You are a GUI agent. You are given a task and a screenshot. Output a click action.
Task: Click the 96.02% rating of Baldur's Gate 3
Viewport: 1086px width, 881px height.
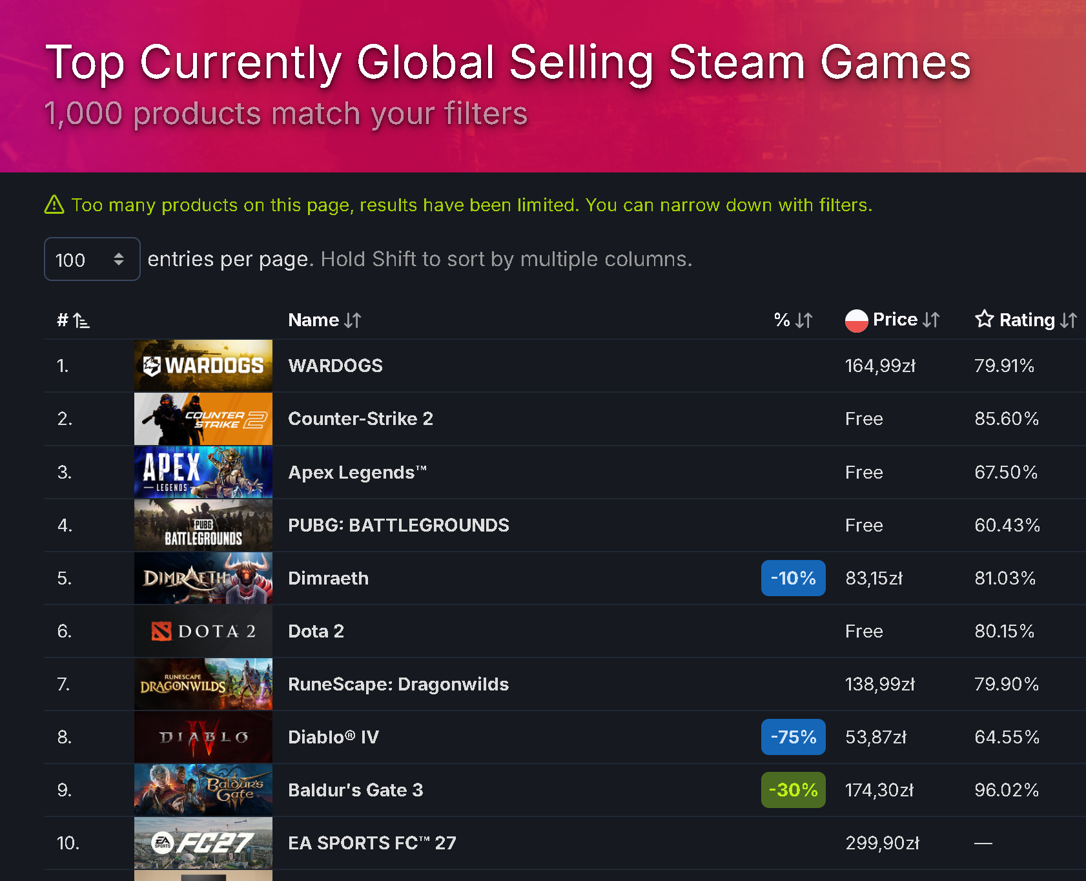tap(1007, 790)
